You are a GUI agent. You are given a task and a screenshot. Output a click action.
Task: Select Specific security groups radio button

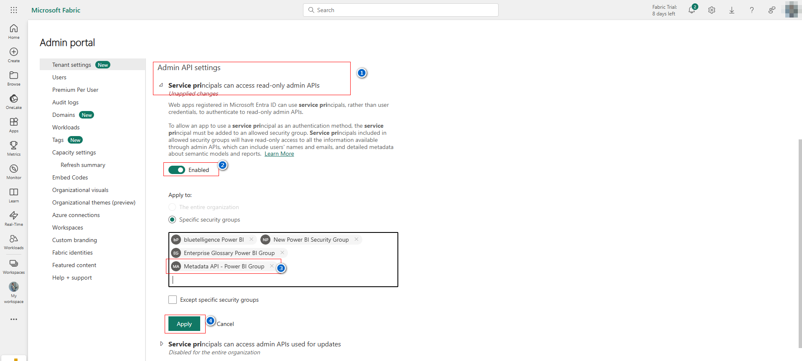172,220
